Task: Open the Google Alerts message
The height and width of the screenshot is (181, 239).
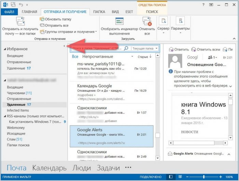Action: click(x=112, y=136)
